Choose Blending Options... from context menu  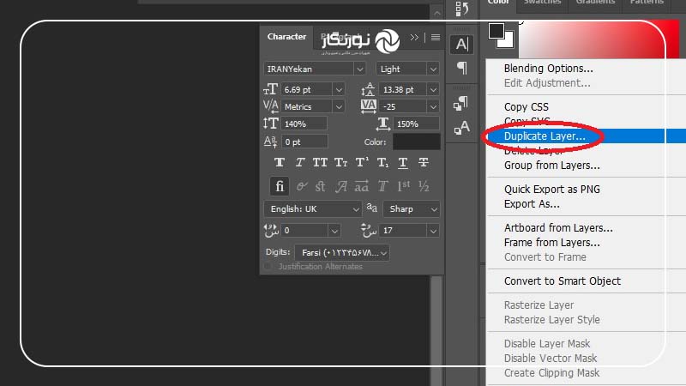pyautogui.click(x=548, y=69)
